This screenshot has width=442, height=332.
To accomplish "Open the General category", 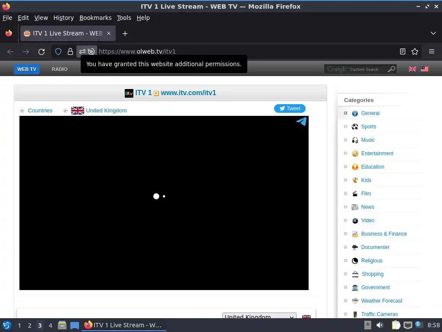I will (370, 113).
